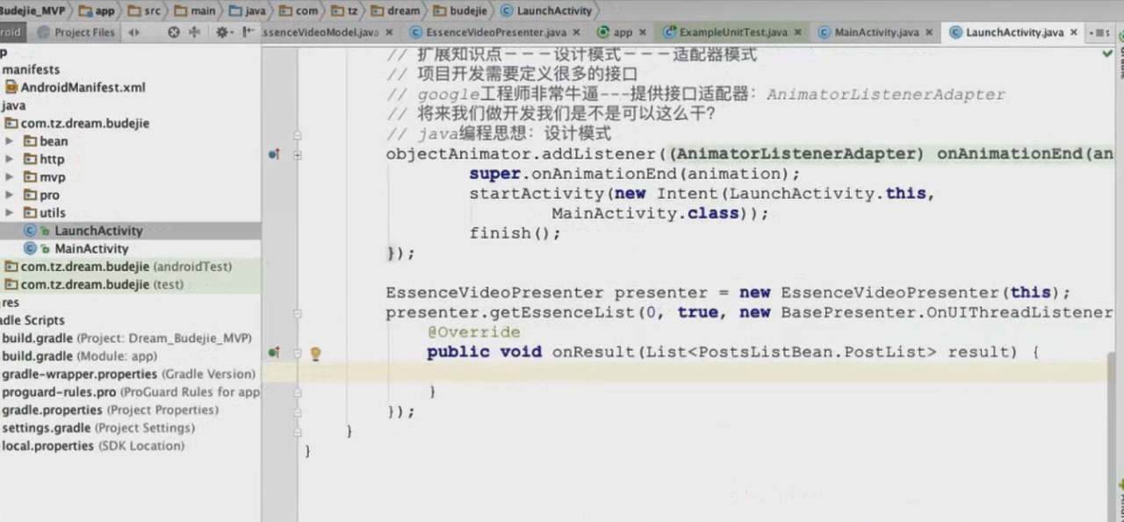Open build.gradle (Module: app)
This screenshot has height=522, width=1124.
click(x=80, y=356)
